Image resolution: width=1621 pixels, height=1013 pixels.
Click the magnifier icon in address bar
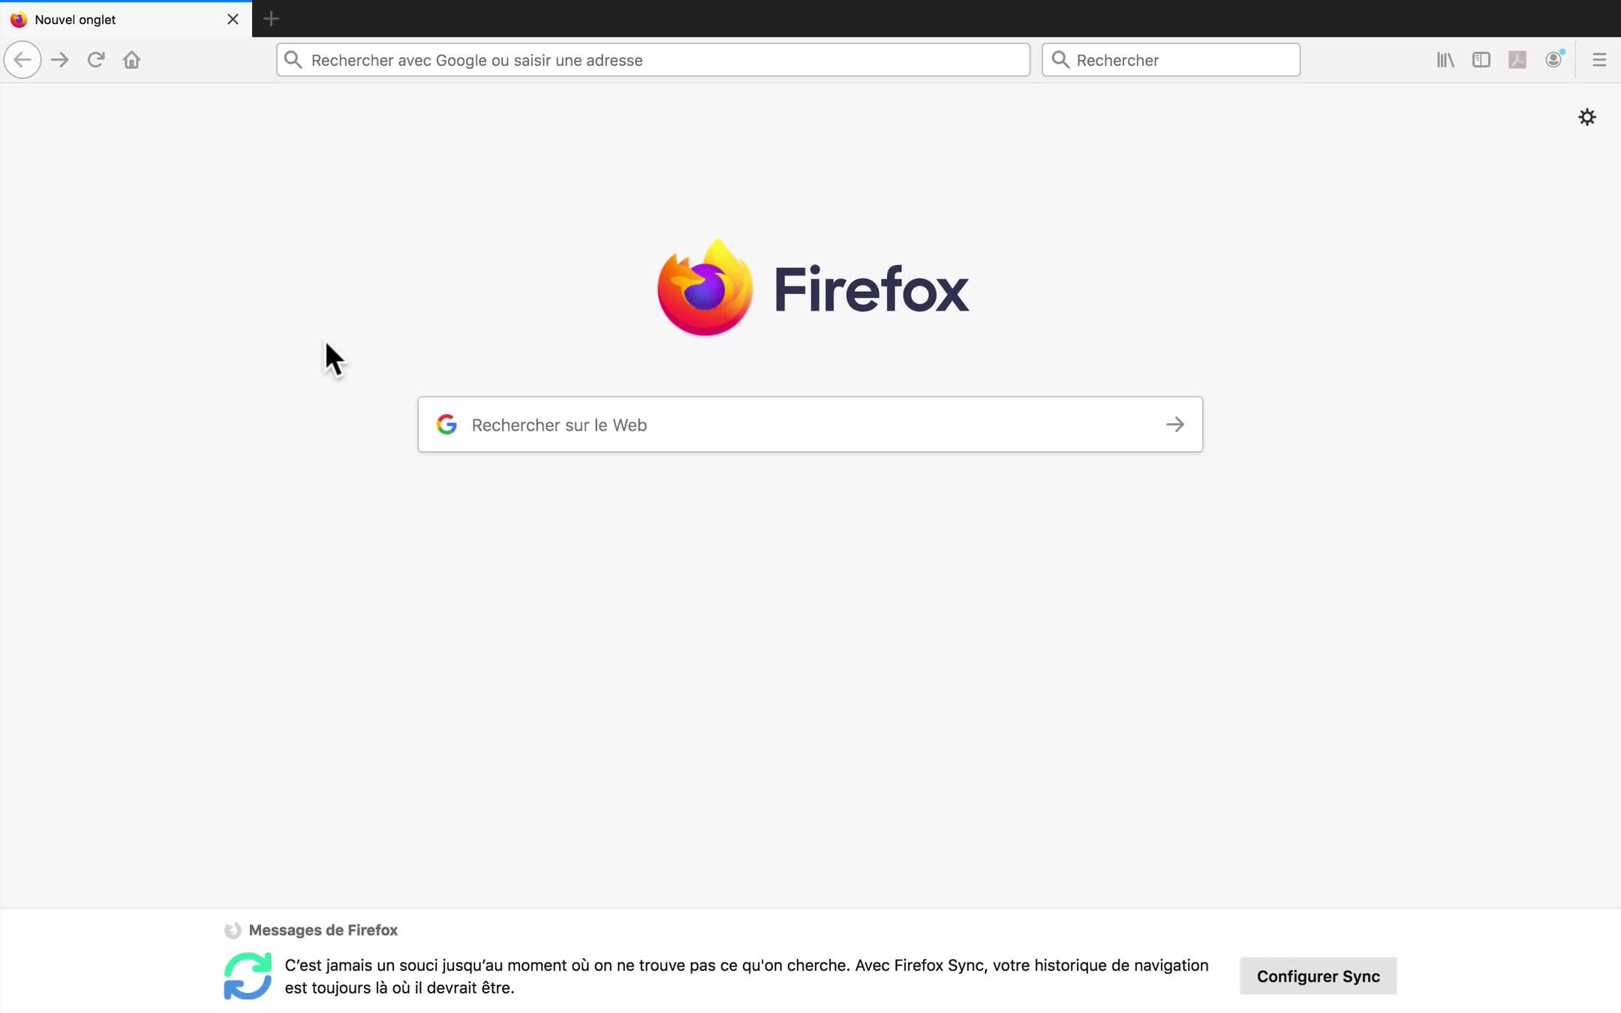pyautogui.click(x=293, y=60)
